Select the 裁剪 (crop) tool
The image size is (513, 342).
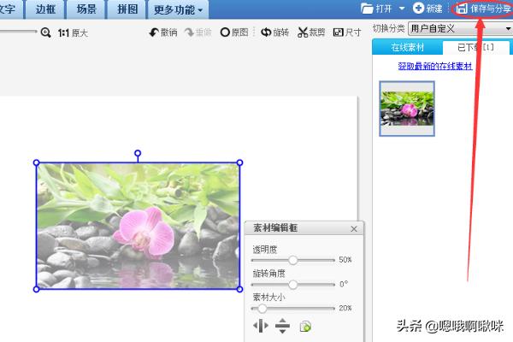311,32
